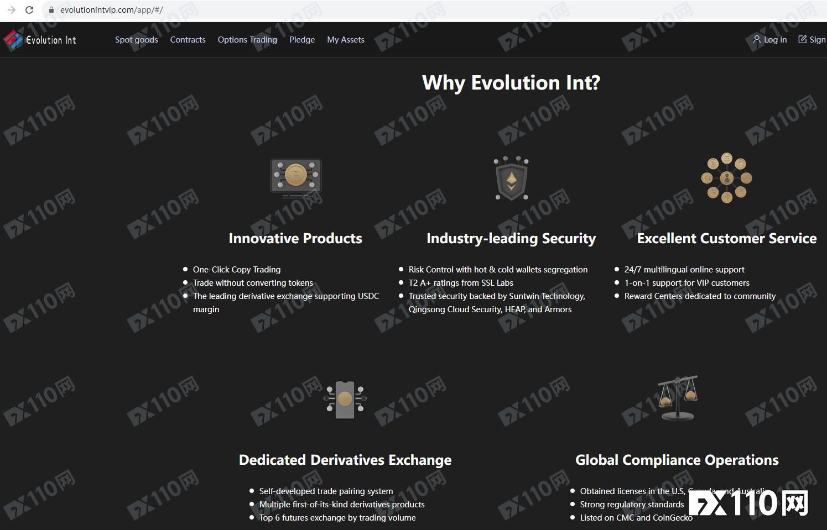Click the Sign up link
827x530 pixels.
pos(812,40)
